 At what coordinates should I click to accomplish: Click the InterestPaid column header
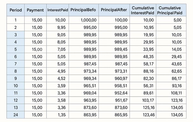click(58, 10)
